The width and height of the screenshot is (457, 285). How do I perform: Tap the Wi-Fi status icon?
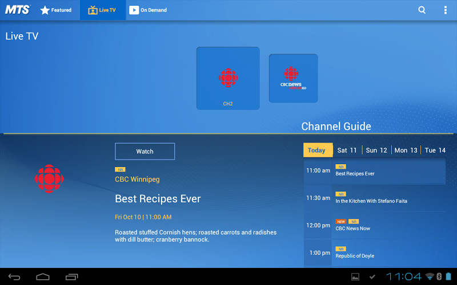click(x=430, y=276)
